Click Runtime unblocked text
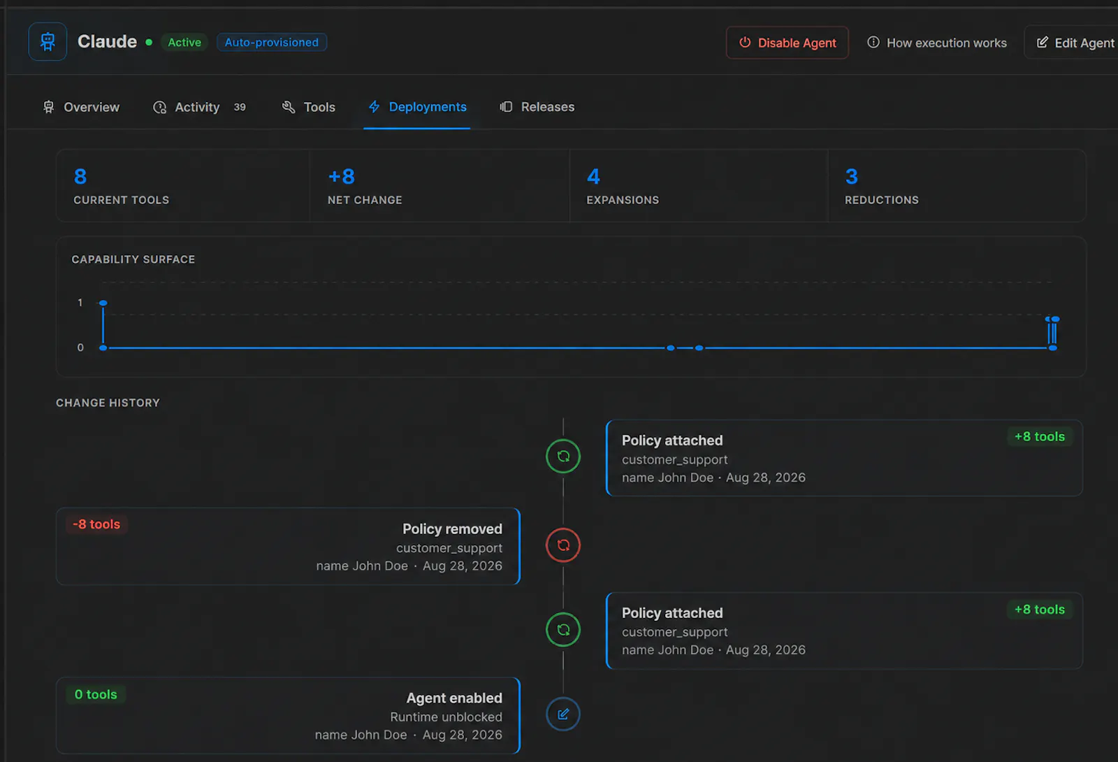Viewport: 1118px width, 762px height. pyautogui.click(x=446, y=717)
